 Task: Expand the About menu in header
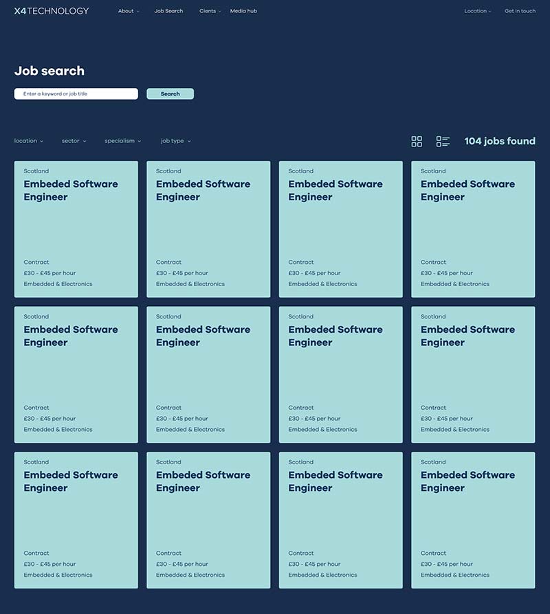click(x=128, y=11)
